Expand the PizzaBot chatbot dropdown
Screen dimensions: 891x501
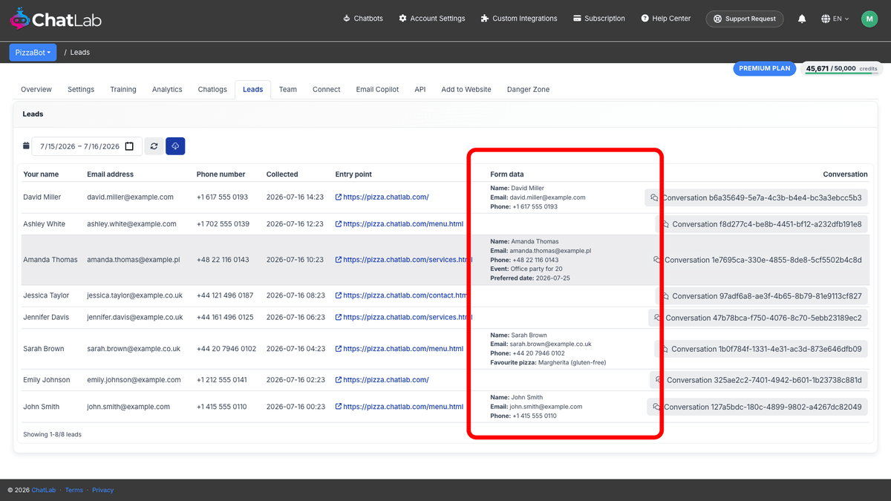coord(33,53)
